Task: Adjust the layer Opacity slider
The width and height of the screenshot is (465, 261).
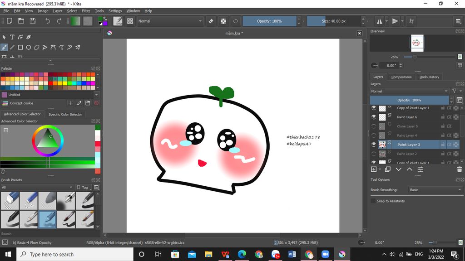Action: pos(409,100)
